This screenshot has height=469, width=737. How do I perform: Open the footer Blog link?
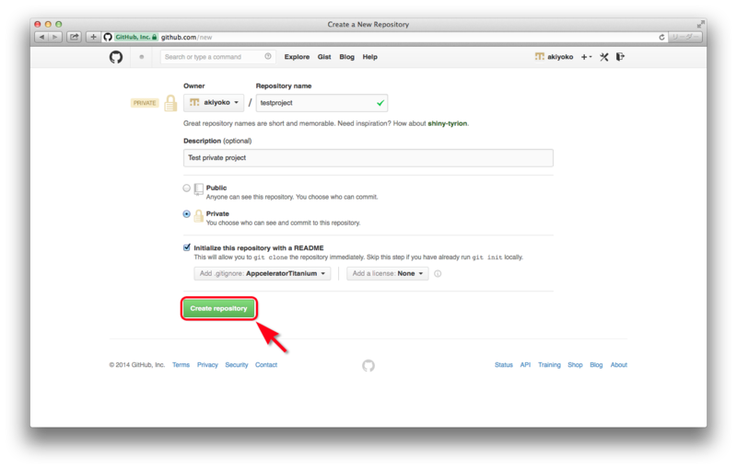tap(596, 365)
